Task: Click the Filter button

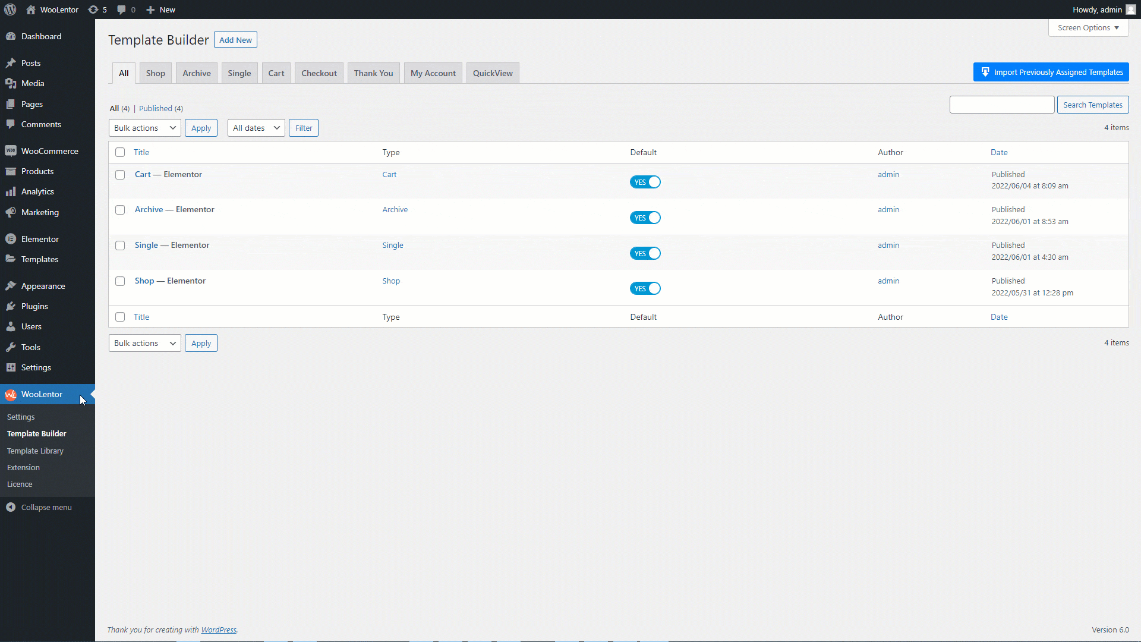Action: pyautogui.click(x=304, y=128)
